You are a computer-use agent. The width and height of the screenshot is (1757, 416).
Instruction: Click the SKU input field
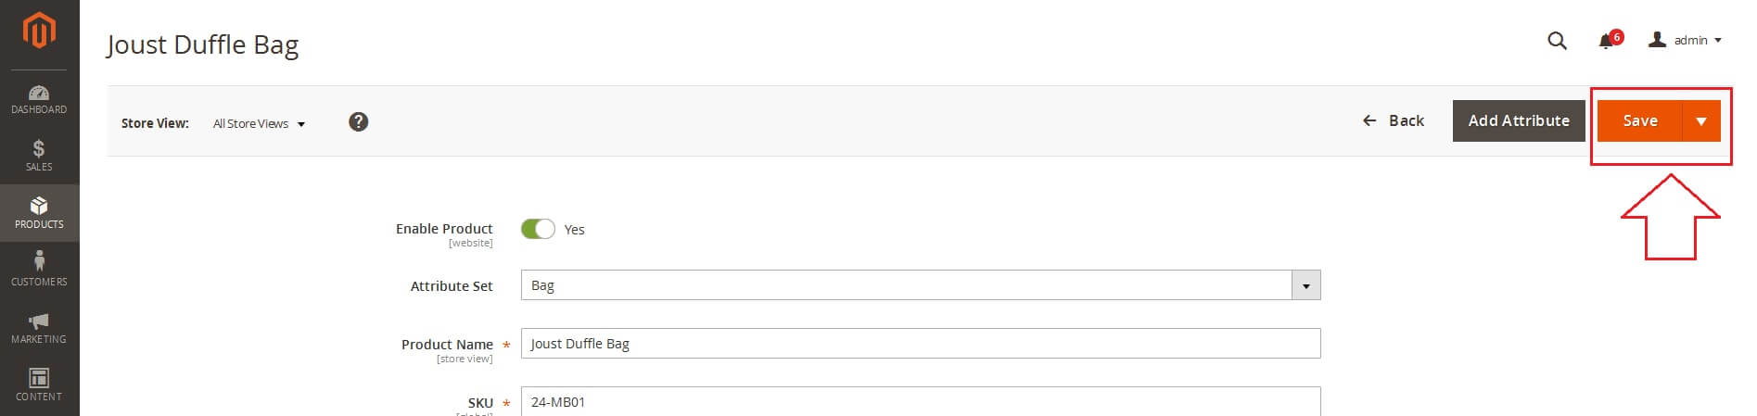[921, 401]
